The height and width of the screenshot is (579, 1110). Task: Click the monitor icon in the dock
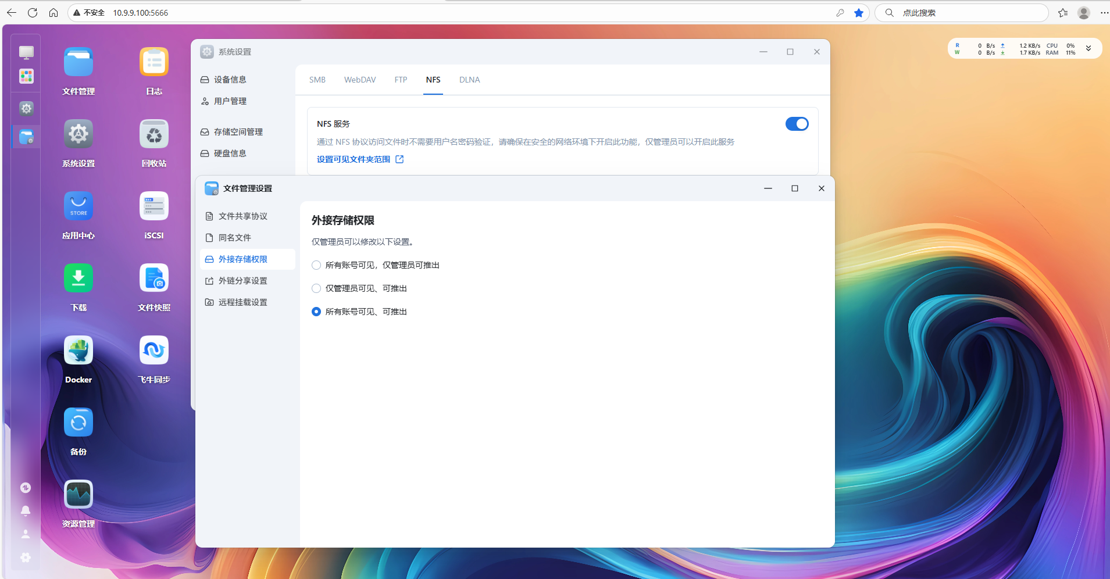pos(26,53)
